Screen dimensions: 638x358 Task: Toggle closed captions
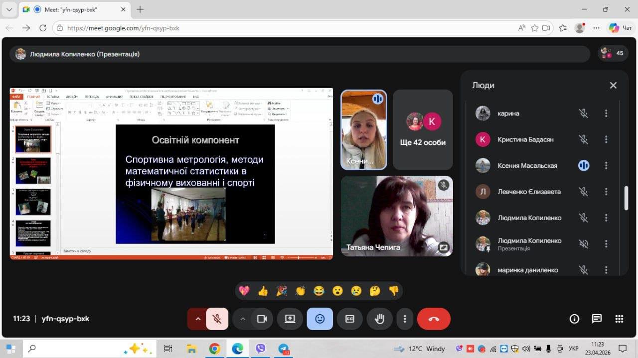349,319
